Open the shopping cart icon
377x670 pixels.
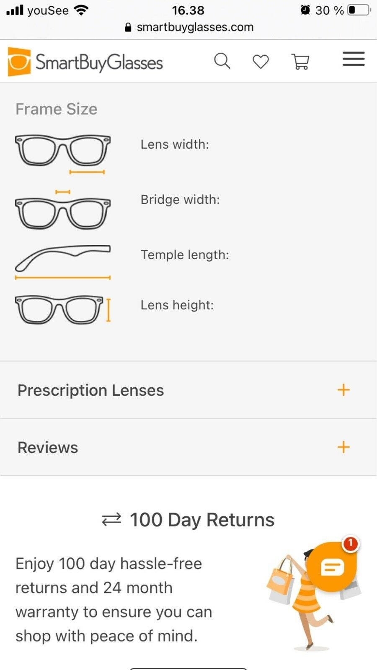300,62
